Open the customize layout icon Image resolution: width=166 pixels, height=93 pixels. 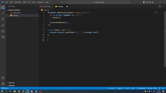(153, 2)
